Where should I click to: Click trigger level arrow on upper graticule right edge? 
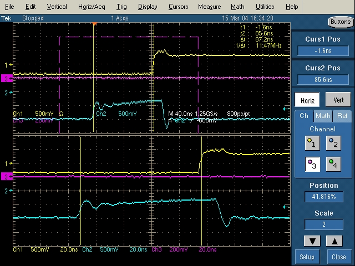point(286,109)
